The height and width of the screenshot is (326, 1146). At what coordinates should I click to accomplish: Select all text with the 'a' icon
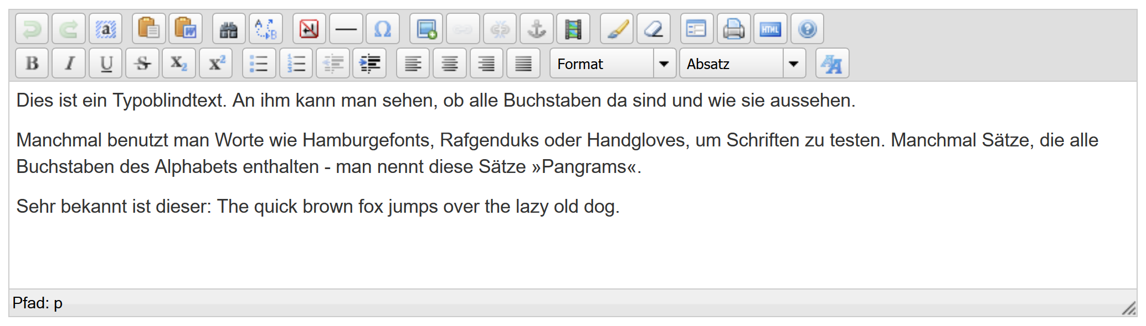click(106, 29)
